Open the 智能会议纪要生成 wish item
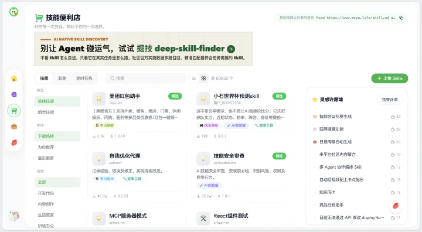 (x=335, y=117)
